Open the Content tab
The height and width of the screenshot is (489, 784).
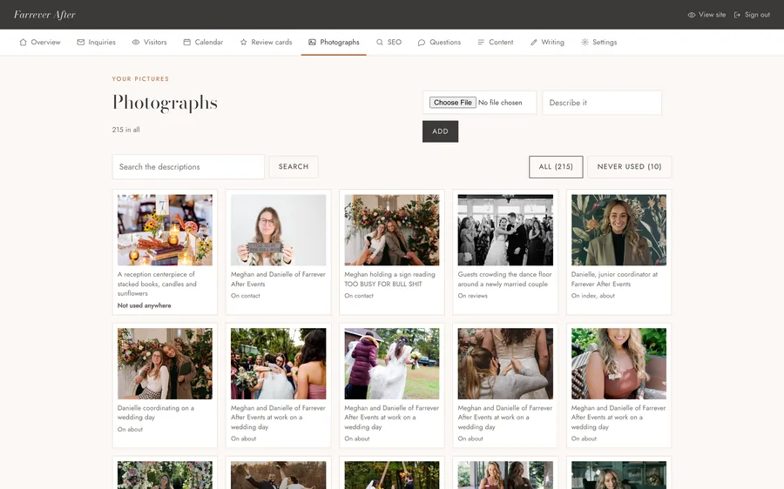(x=496, y=43)
